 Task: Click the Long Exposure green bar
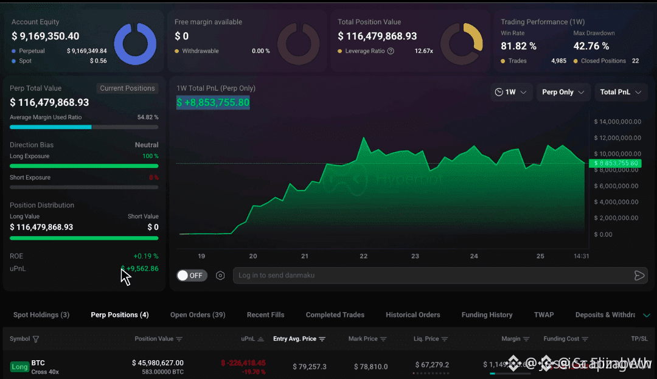(x=84, y=166)
